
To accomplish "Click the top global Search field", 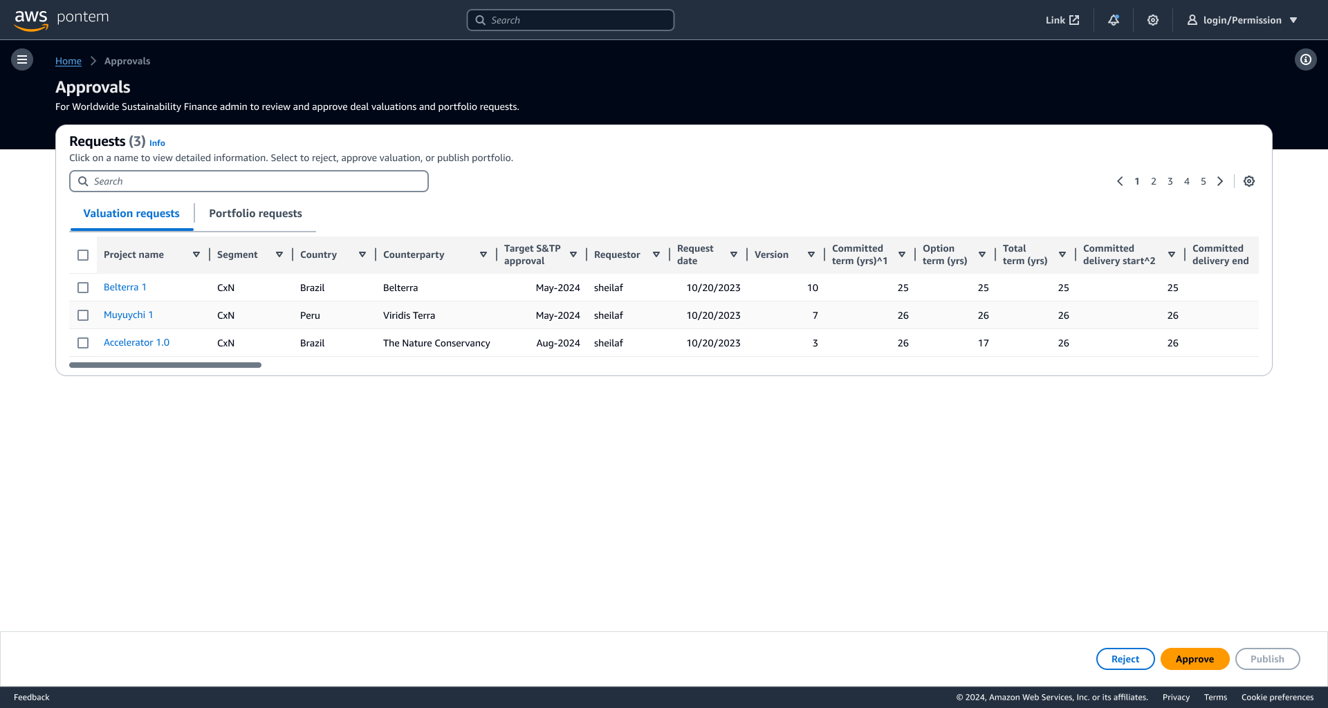I will (x=571, y=20).
